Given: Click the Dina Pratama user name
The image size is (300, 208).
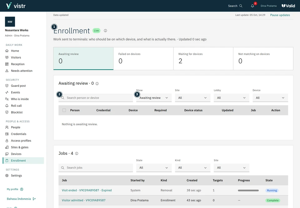Looking at the screenshot, I should (x=269, y=6).
